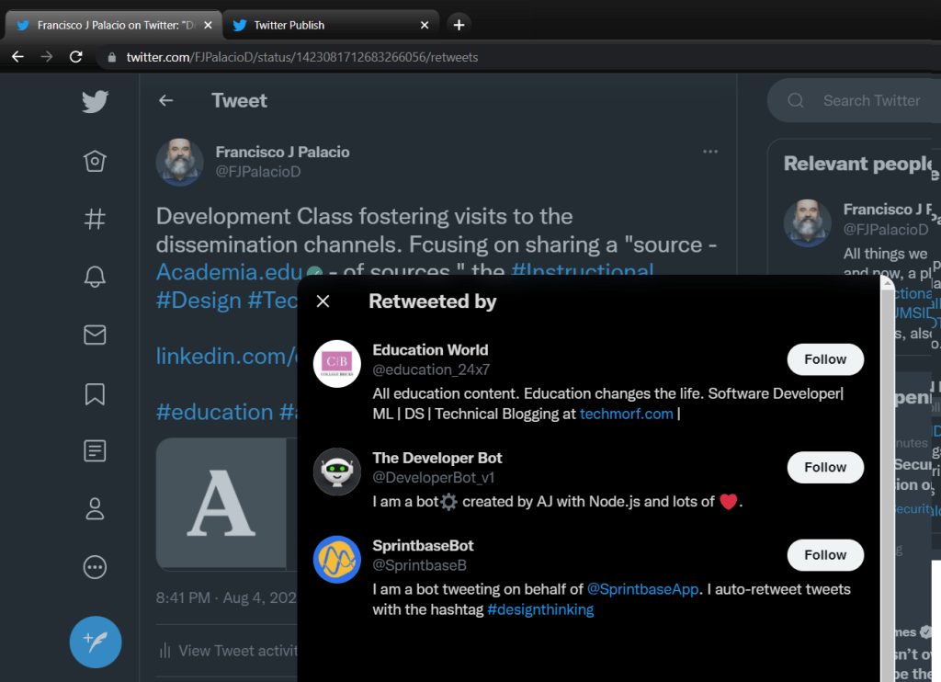Screen dimensions: 941x682
Task: Open Bookmarks icon in sidebar
Action: [95, 393]
